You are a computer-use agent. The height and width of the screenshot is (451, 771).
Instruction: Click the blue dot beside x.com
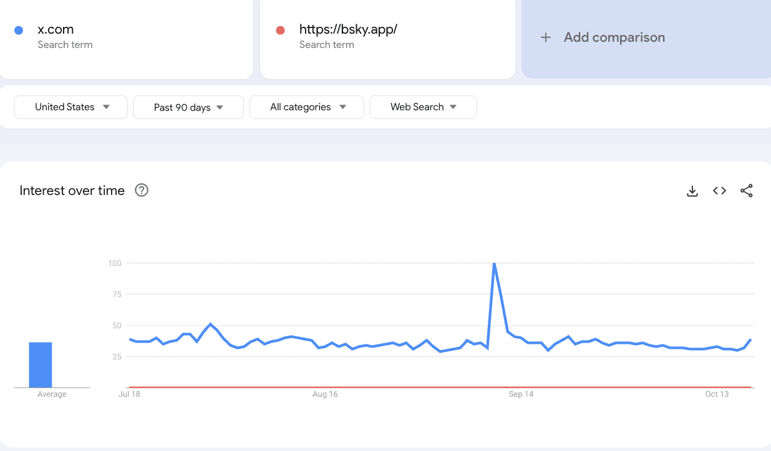19,30
